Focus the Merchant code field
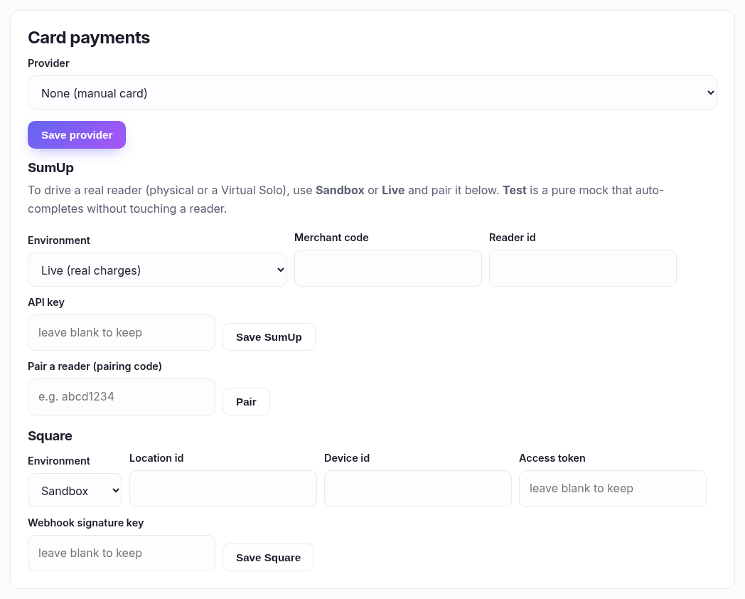The height and width of the screenshot is (599, 745). [387, 268]
